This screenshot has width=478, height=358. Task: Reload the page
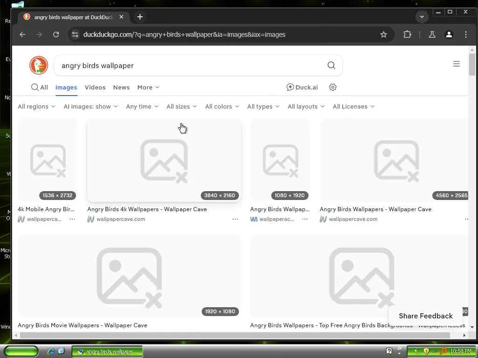[56, 34]
